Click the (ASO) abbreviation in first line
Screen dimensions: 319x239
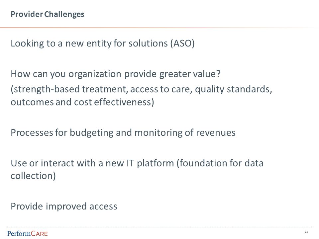(x=182, y=43)
